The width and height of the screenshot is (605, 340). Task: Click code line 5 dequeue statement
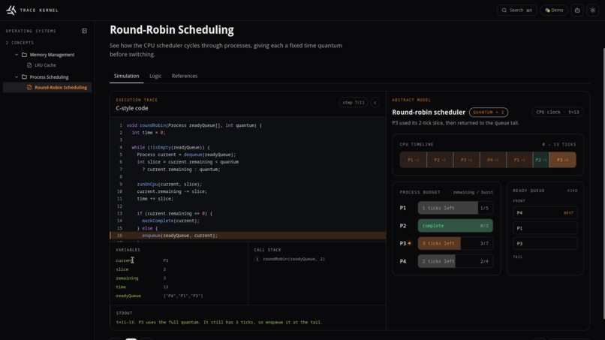pyautogui.click(x=186, y=155)
